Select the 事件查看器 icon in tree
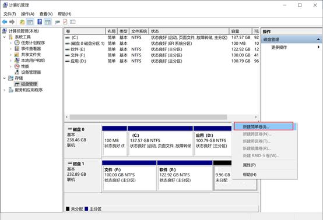The width and height of the screenshot is (323, 220). pos(17,49)
